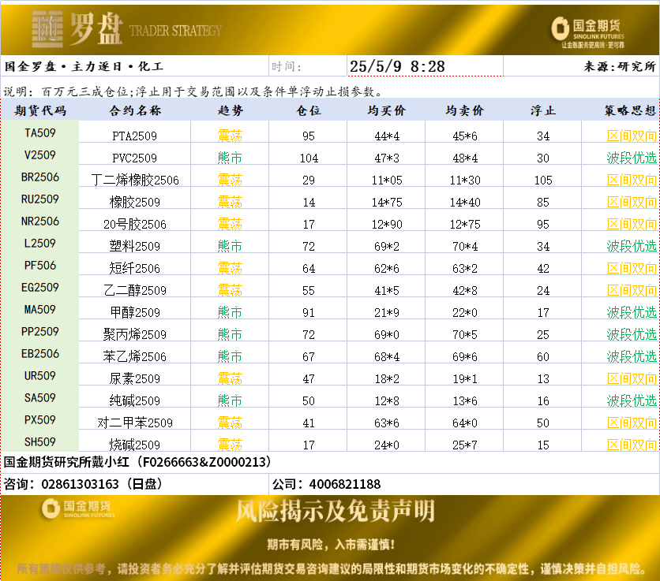This screenshot has height=581, width=660.
Task: Select the L2509 code cell
Action: point(40,244)
